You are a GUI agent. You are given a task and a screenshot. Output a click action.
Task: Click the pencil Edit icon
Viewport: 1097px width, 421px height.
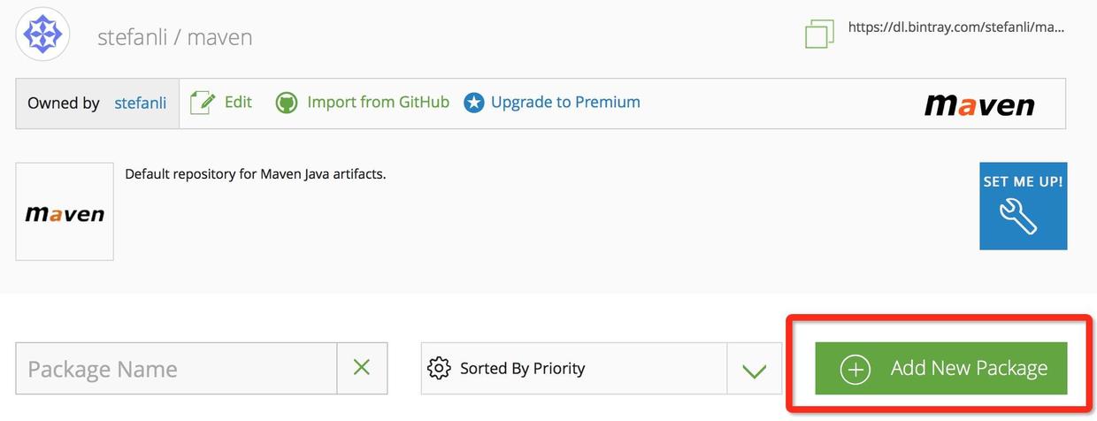click(x=203, y=103)
